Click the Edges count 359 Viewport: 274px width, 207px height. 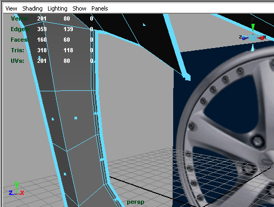[42, 29]
